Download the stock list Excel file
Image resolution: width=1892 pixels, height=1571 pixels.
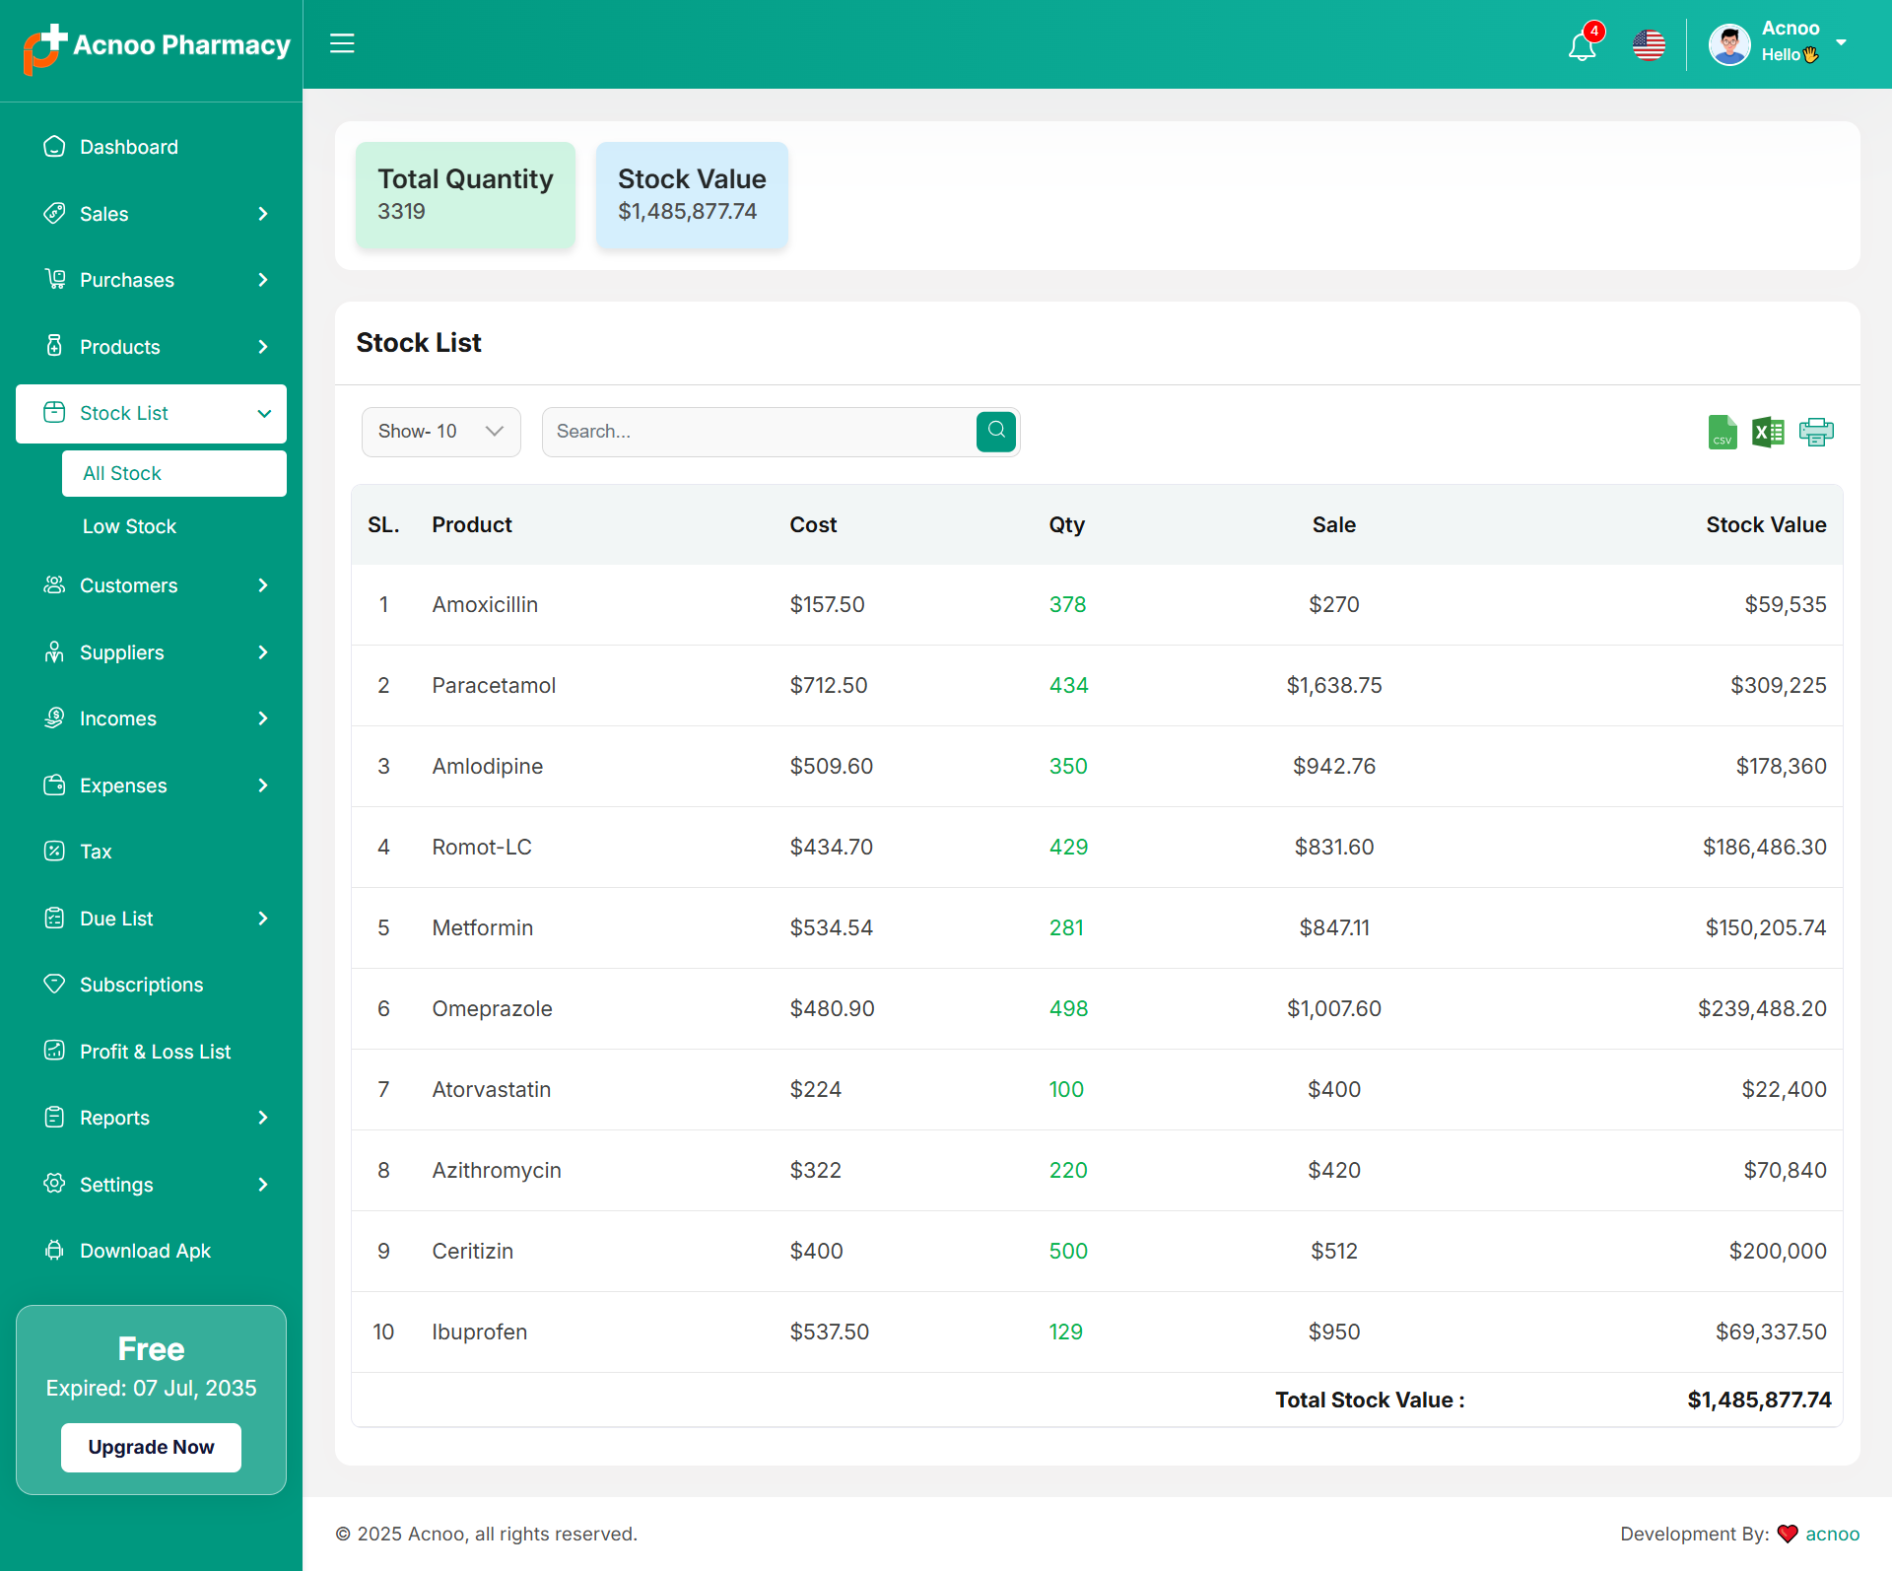(1768, 432)
